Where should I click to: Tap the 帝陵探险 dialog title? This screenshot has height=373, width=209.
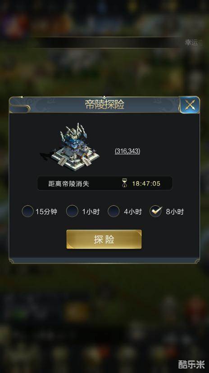pyautogui.click(x=104, y=105)
